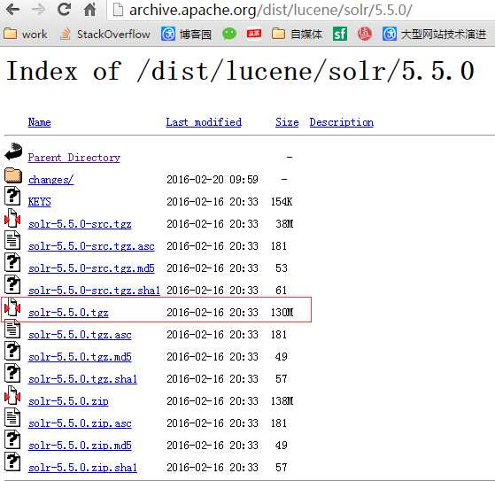Click the archive icon beside solr-5.5.0-src.tgz
The height and width of the screenshot is (481, 495).
12,218
